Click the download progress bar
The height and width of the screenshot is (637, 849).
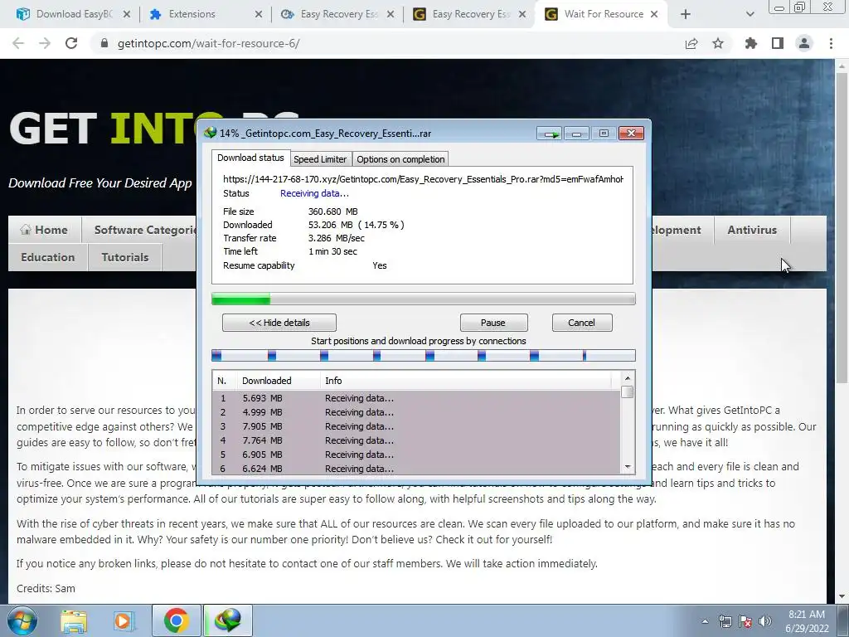click(424, 299)
